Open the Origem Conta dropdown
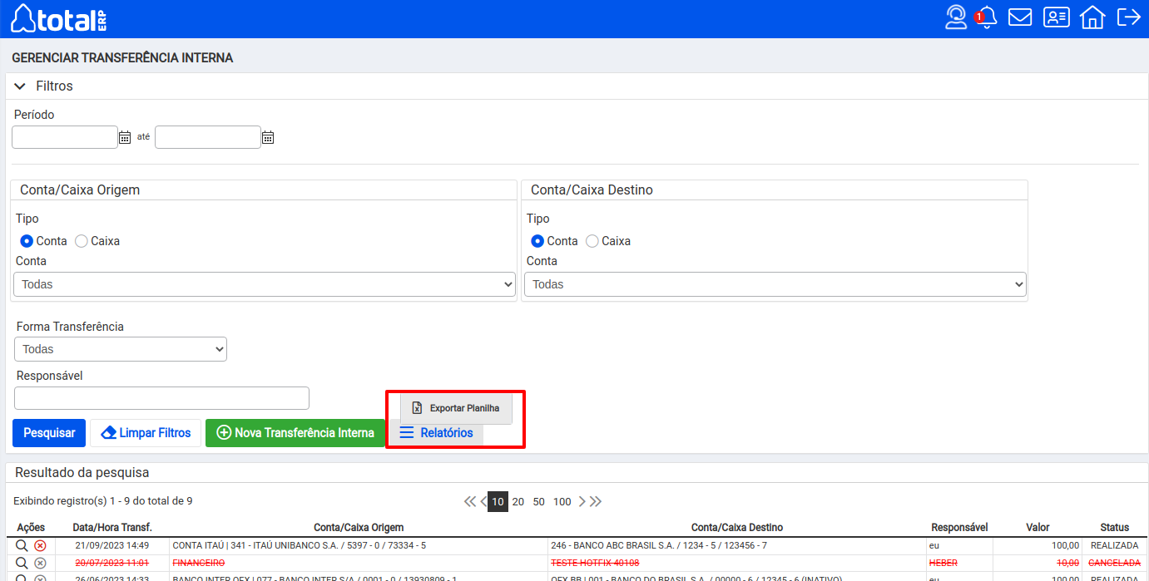The image size is (1149, 581). (265, 284)
